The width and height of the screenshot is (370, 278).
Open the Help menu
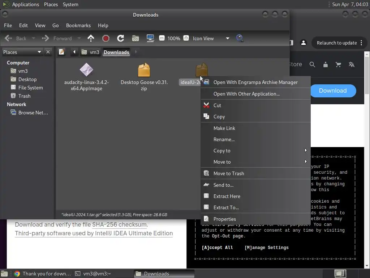pyautogui.click(x=103, y=25)
